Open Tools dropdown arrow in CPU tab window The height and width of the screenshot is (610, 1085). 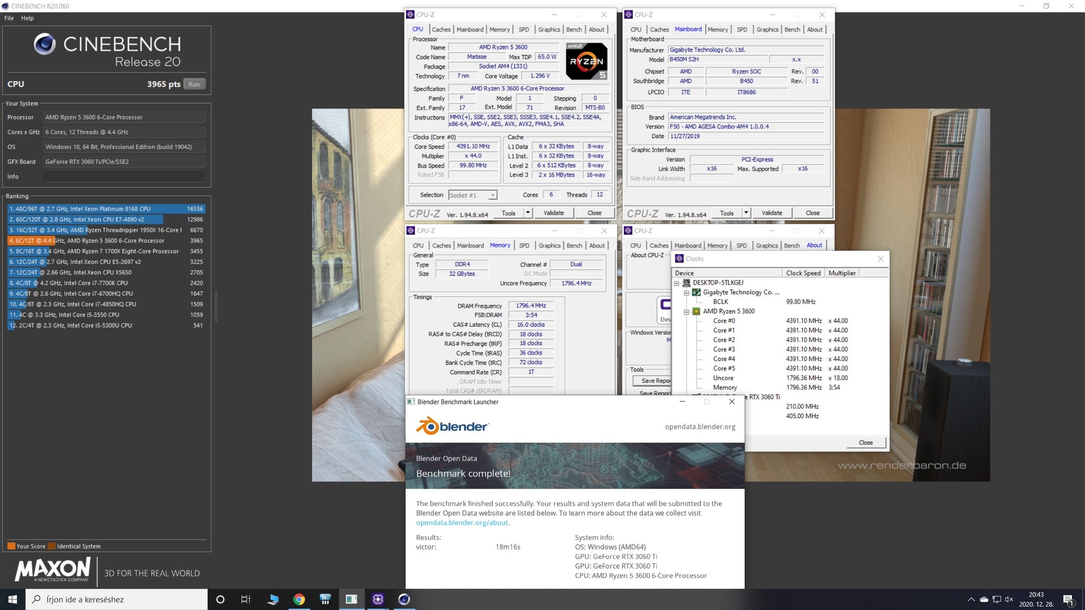pos(528,213)
